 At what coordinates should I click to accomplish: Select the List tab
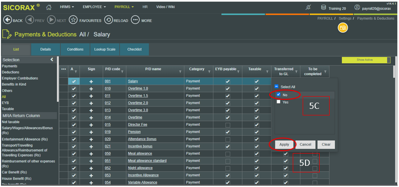16,49
